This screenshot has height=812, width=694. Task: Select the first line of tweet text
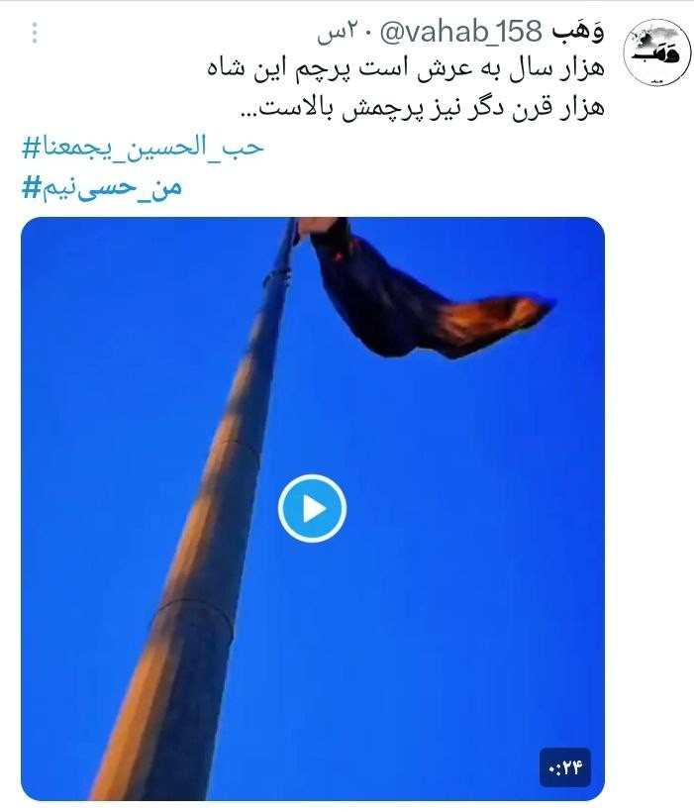406,69
